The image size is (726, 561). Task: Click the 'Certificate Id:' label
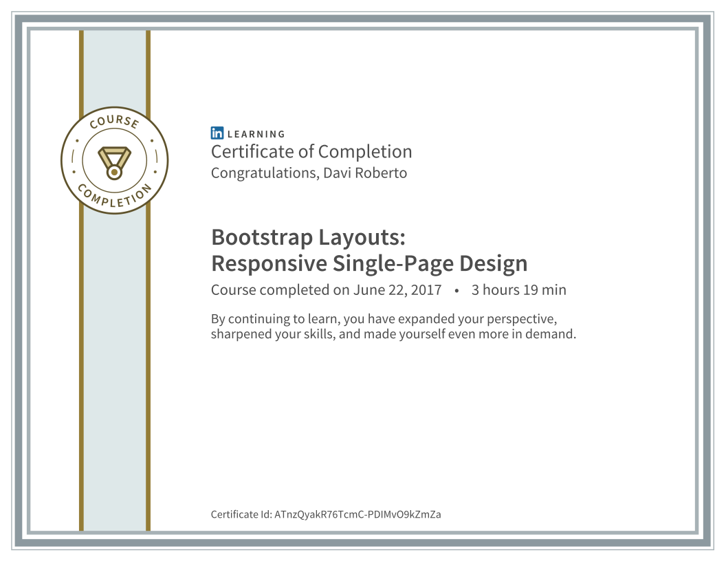[241, 514]
